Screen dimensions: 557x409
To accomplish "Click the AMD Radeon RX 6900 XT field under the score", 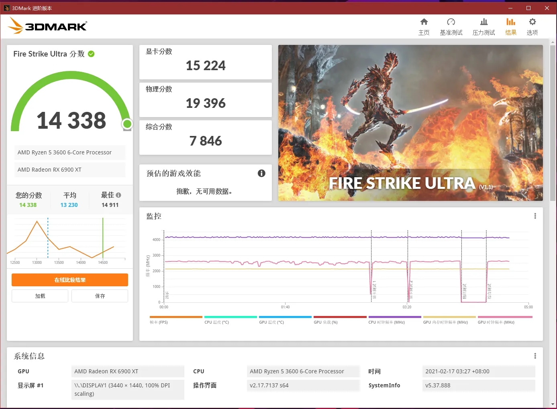I will [70, 170].
